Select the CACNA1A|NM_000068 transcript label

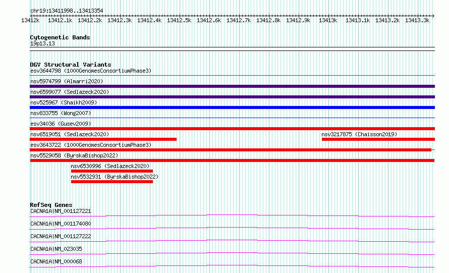point(56,261)
